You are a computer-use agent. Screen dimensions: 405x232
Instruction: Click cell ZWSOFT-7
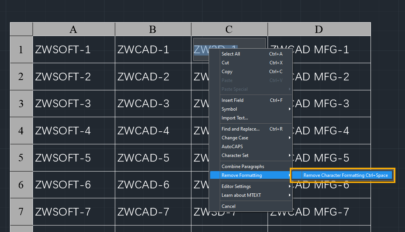pyautogui.click(x=74, y=212)
